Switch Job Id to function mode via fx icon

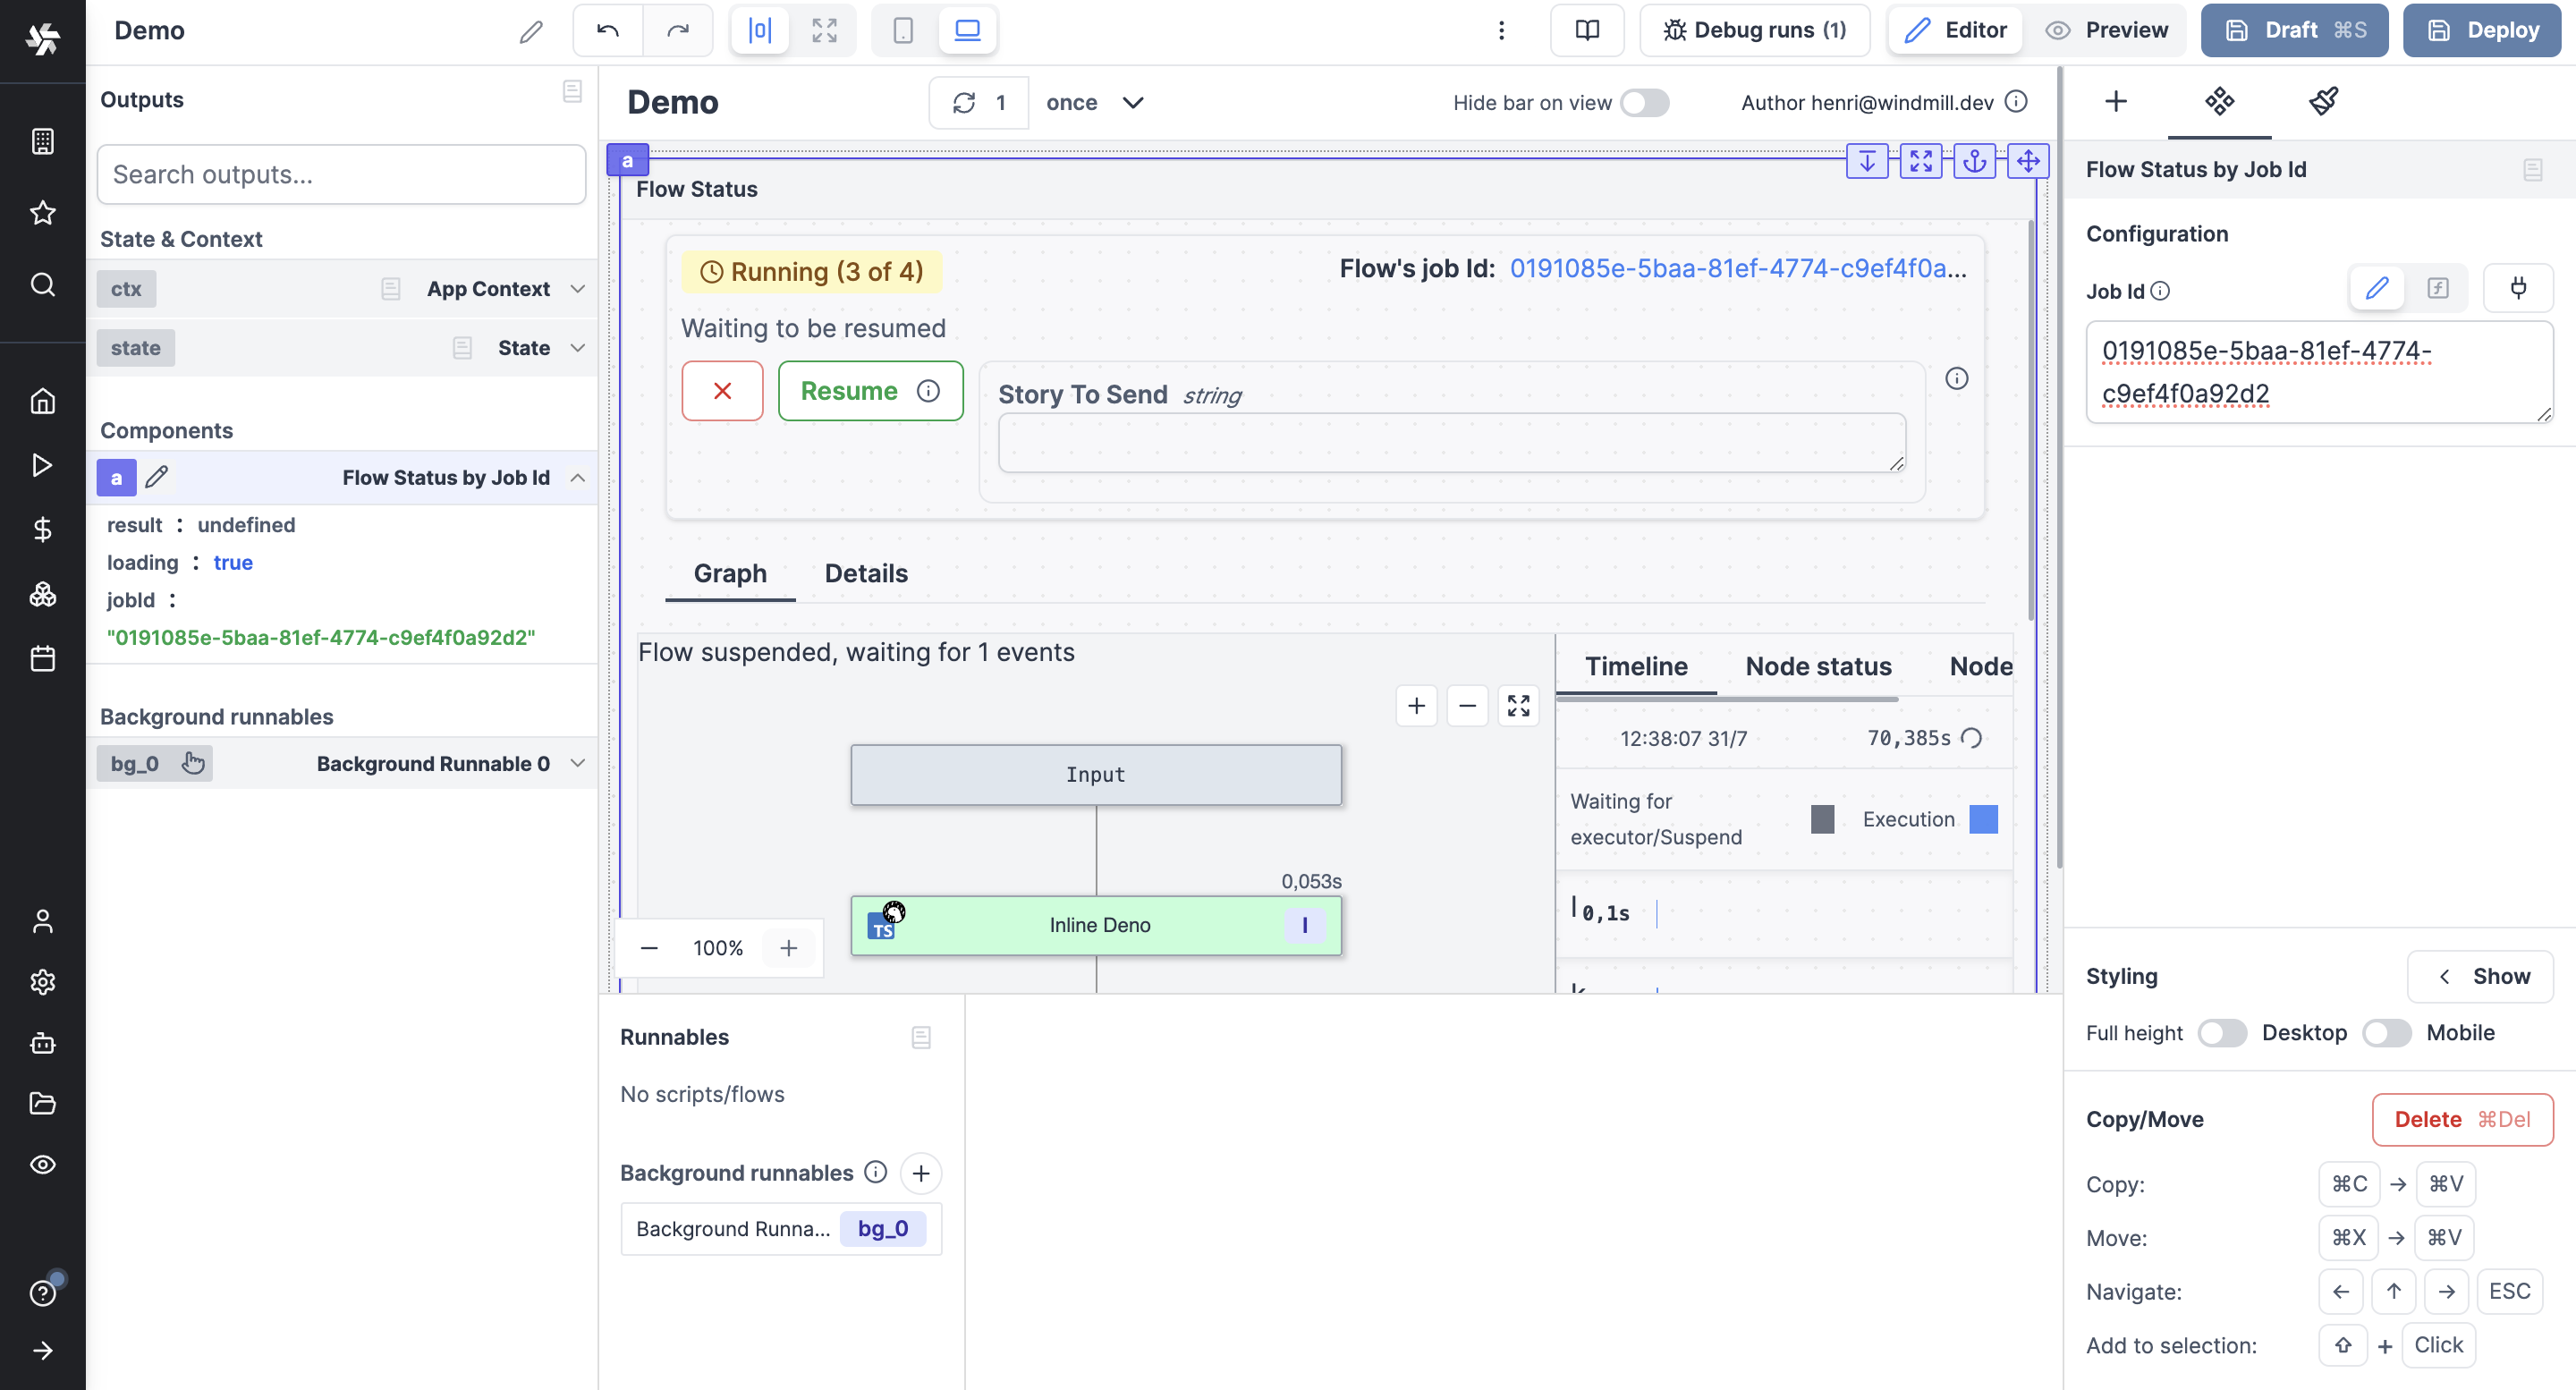(2440, 288)
